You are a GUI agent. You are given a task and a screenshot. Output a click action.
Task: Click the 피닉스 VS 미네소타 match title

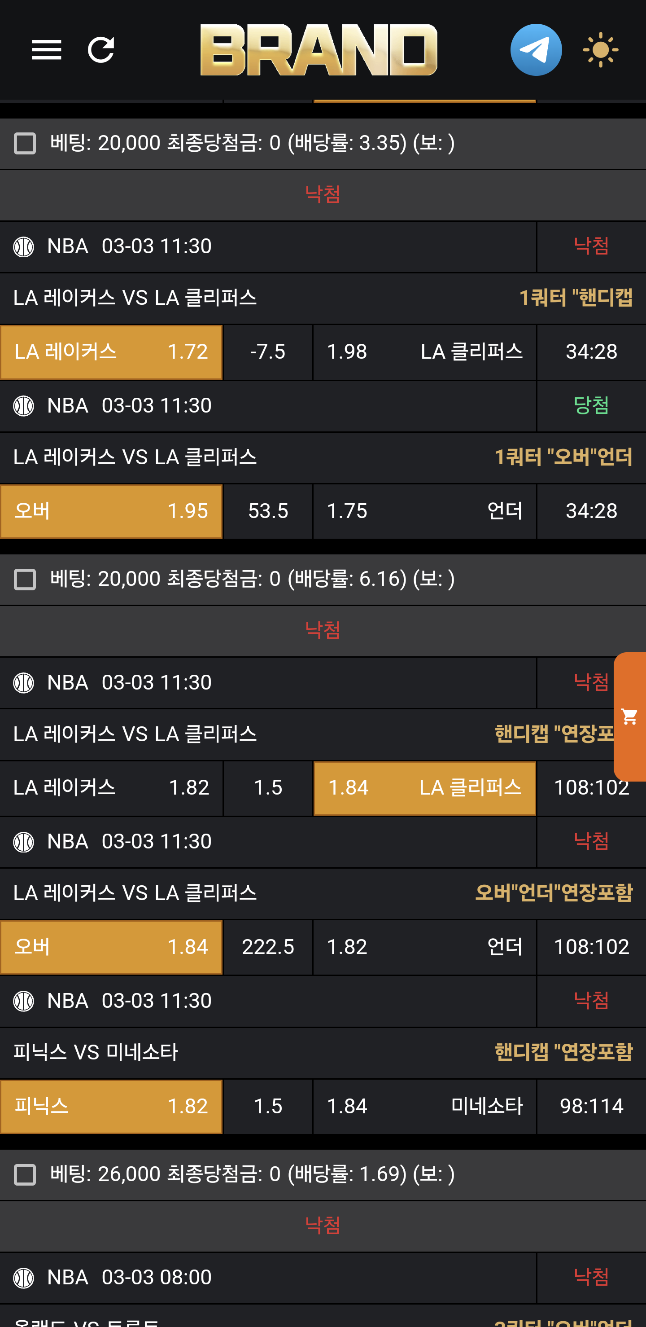pos(96,1052)
